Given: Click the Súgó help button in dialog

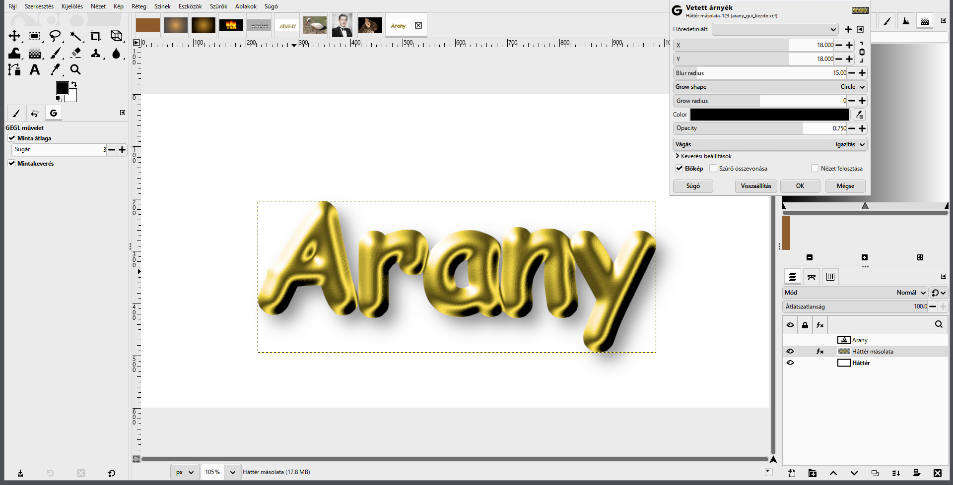Looking at the screenshot, I should point(693,186).
